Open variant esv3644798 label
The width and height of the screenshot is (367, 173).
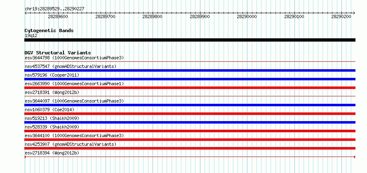pyautogui.click(x=74, y=58)
